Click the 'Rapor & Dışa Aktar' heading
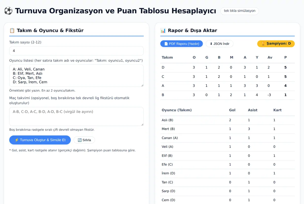304x204 pixels. (x=193, y=31)
